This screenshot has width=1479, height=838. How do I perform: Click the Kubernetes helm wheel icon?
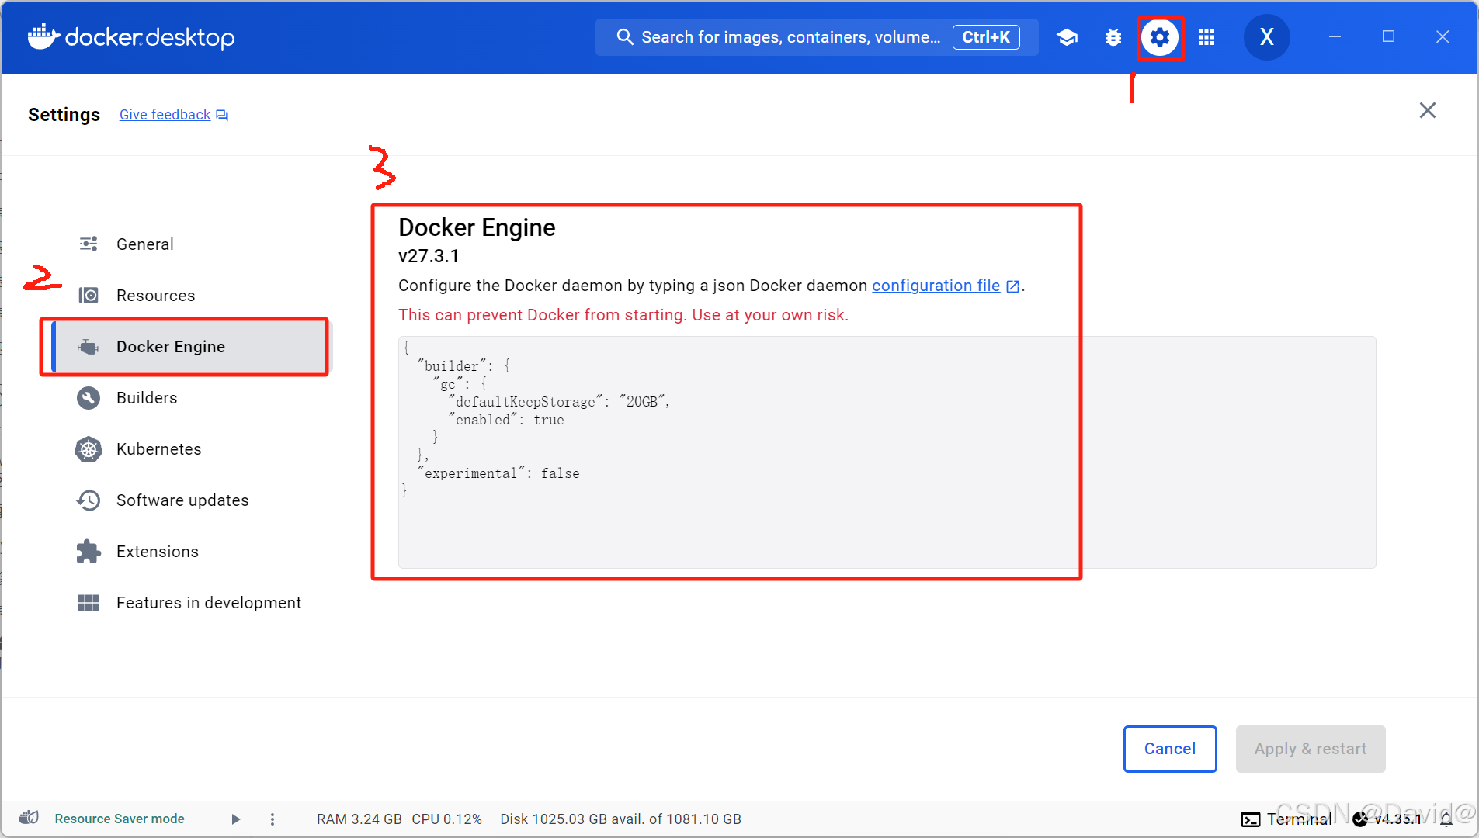89,449
